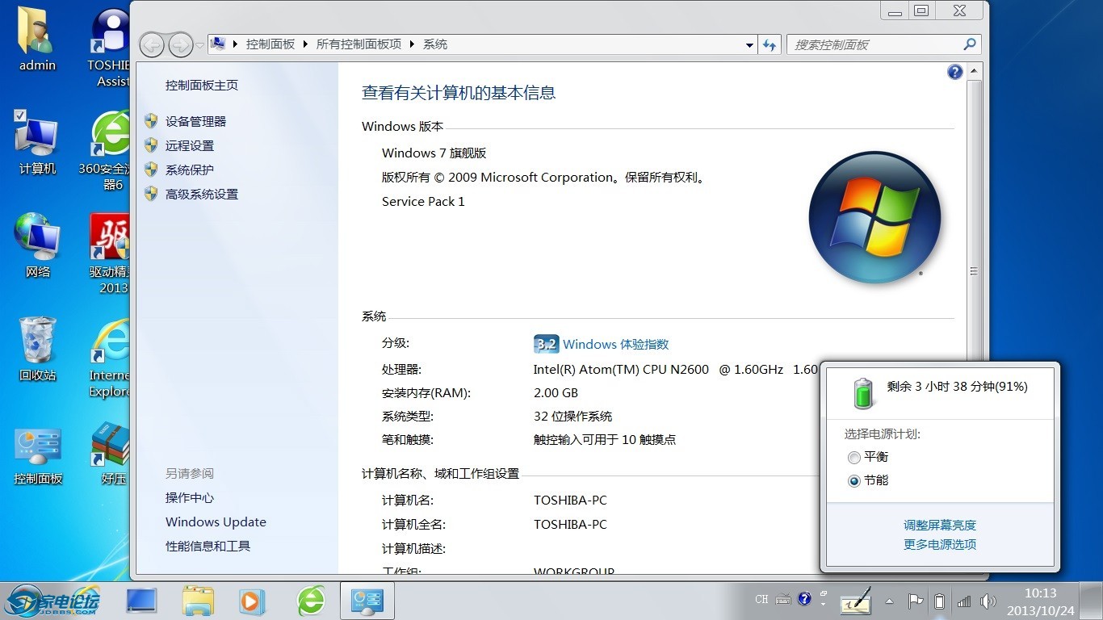The image size is (1103, 620).
Task: Open 控制面板主页 link in sidebar
Action: click(x=202, y=85)
